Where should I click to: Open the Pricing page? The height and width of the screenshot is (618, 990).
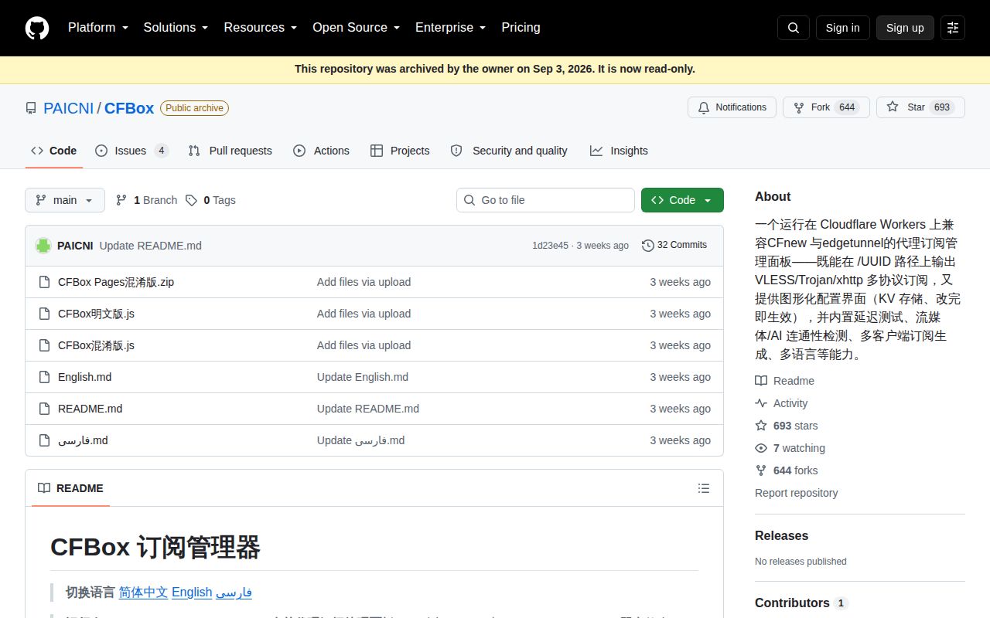pos(521,28)
